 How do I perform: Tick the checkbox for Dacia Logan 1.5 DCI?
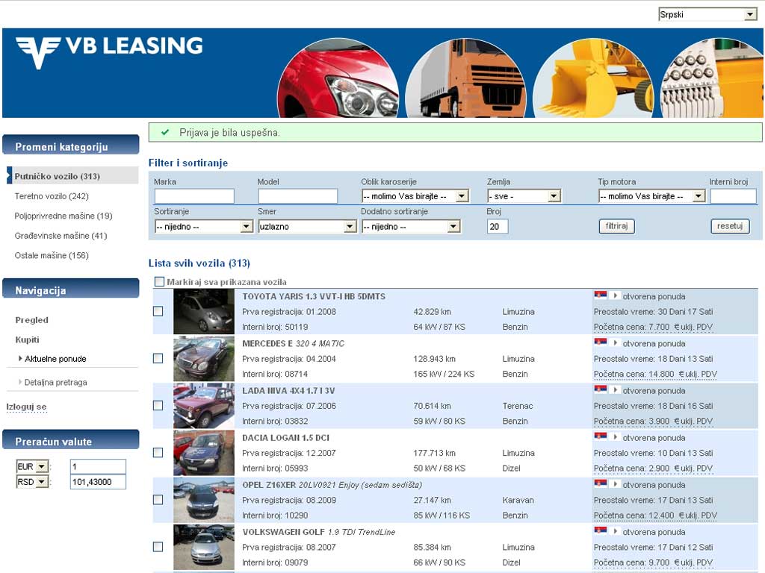point(158,453)
